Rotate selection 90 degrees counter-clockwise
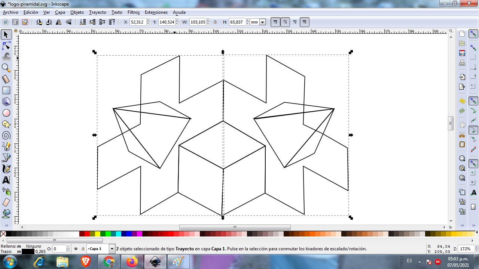479x269 pixels. point(39,22)
